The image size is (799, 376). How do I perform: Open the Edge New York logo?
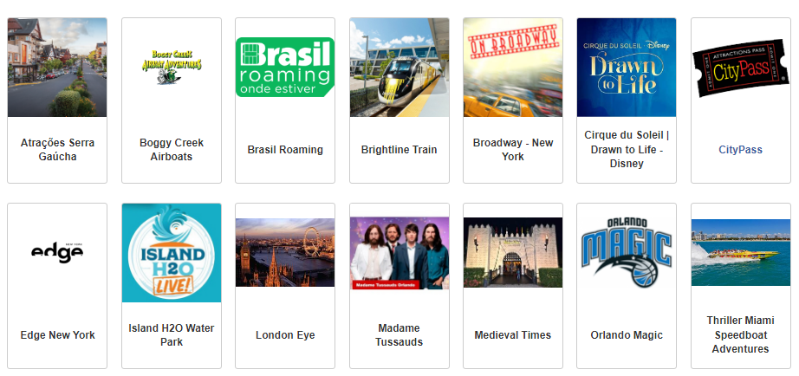pyautogui.click(x=57, y=253)
